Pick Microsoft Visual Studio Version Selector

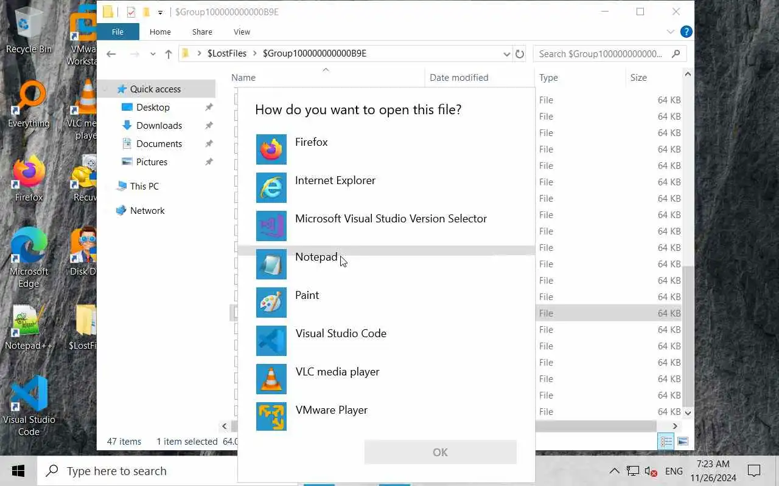coord(386,225)
